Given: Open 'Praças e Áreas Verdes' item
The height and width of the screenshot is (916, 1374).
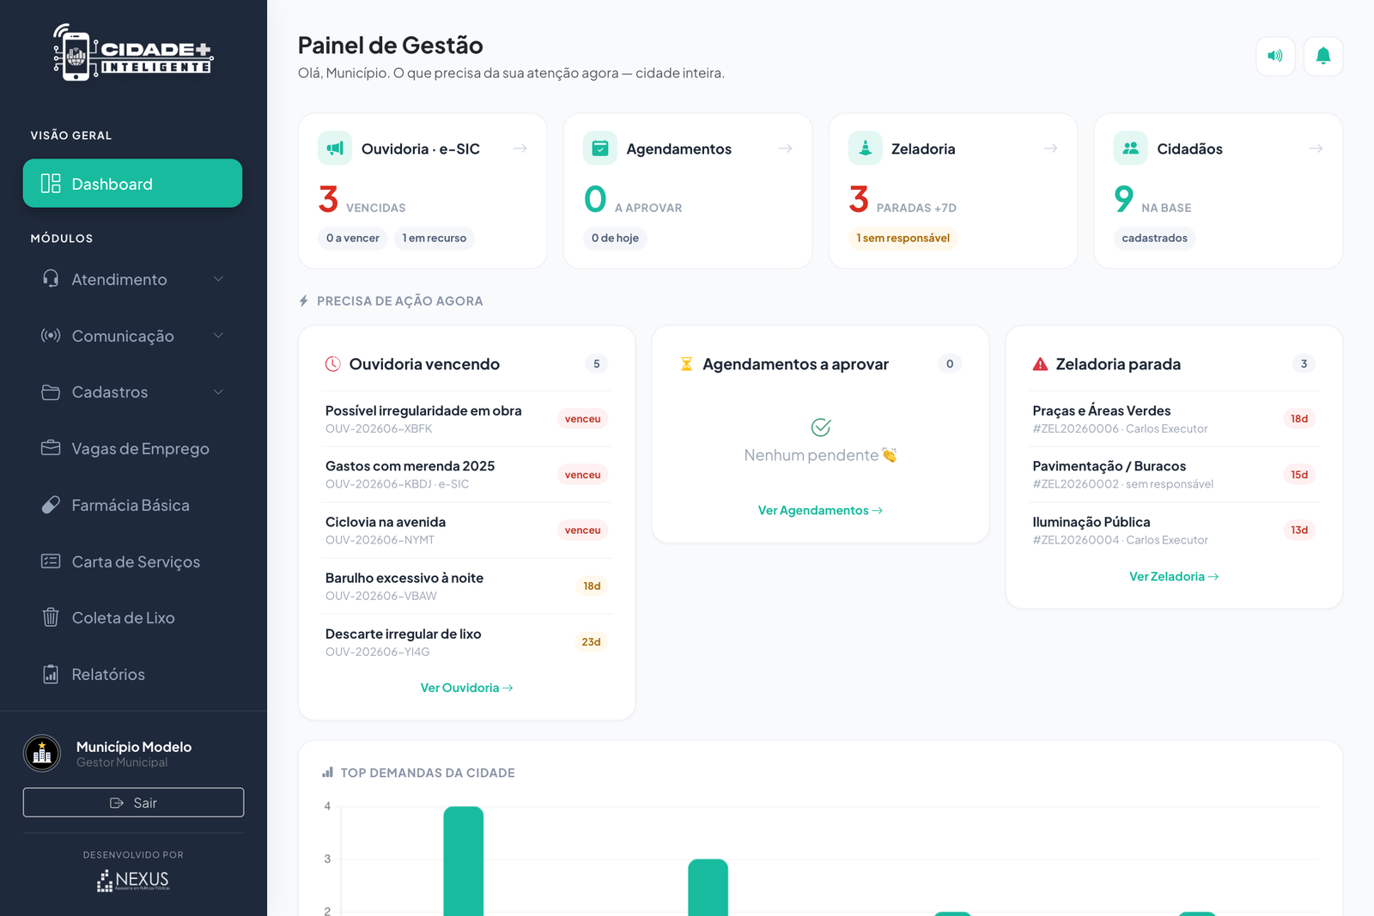Looking at the screenshot, I should (x=1174, y=419).
